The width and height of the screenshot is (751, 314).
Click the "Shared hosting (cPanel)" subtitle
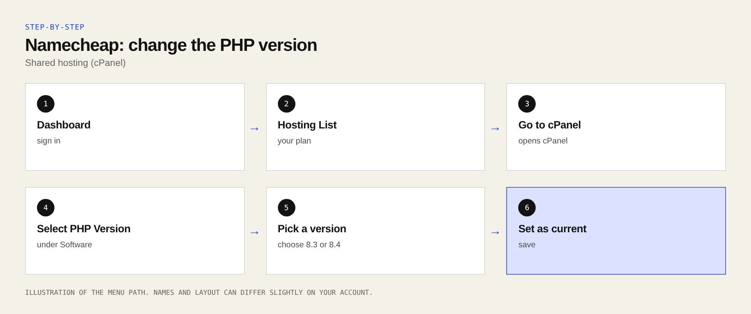[x=76, y=63]
